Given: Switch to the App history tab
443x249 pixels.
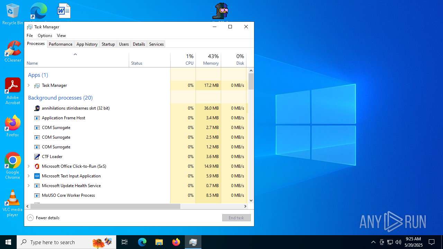Looking at the screenshot, I should tap(87, 44).
